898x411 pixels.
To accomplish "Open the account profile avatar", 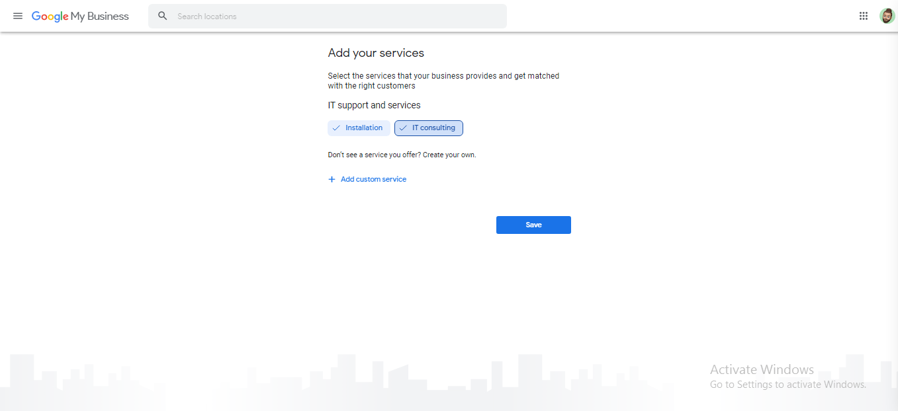I will [x=887, y=16].
